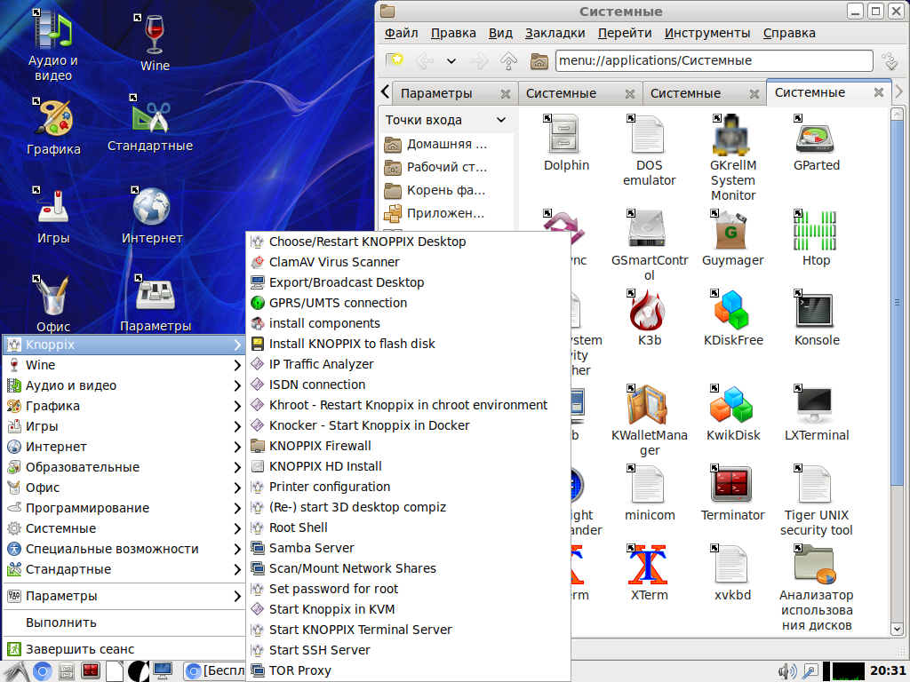Click the CPU usage monitor graph
Viewport: 910px width, 682px height.
(x=849, y=671)
